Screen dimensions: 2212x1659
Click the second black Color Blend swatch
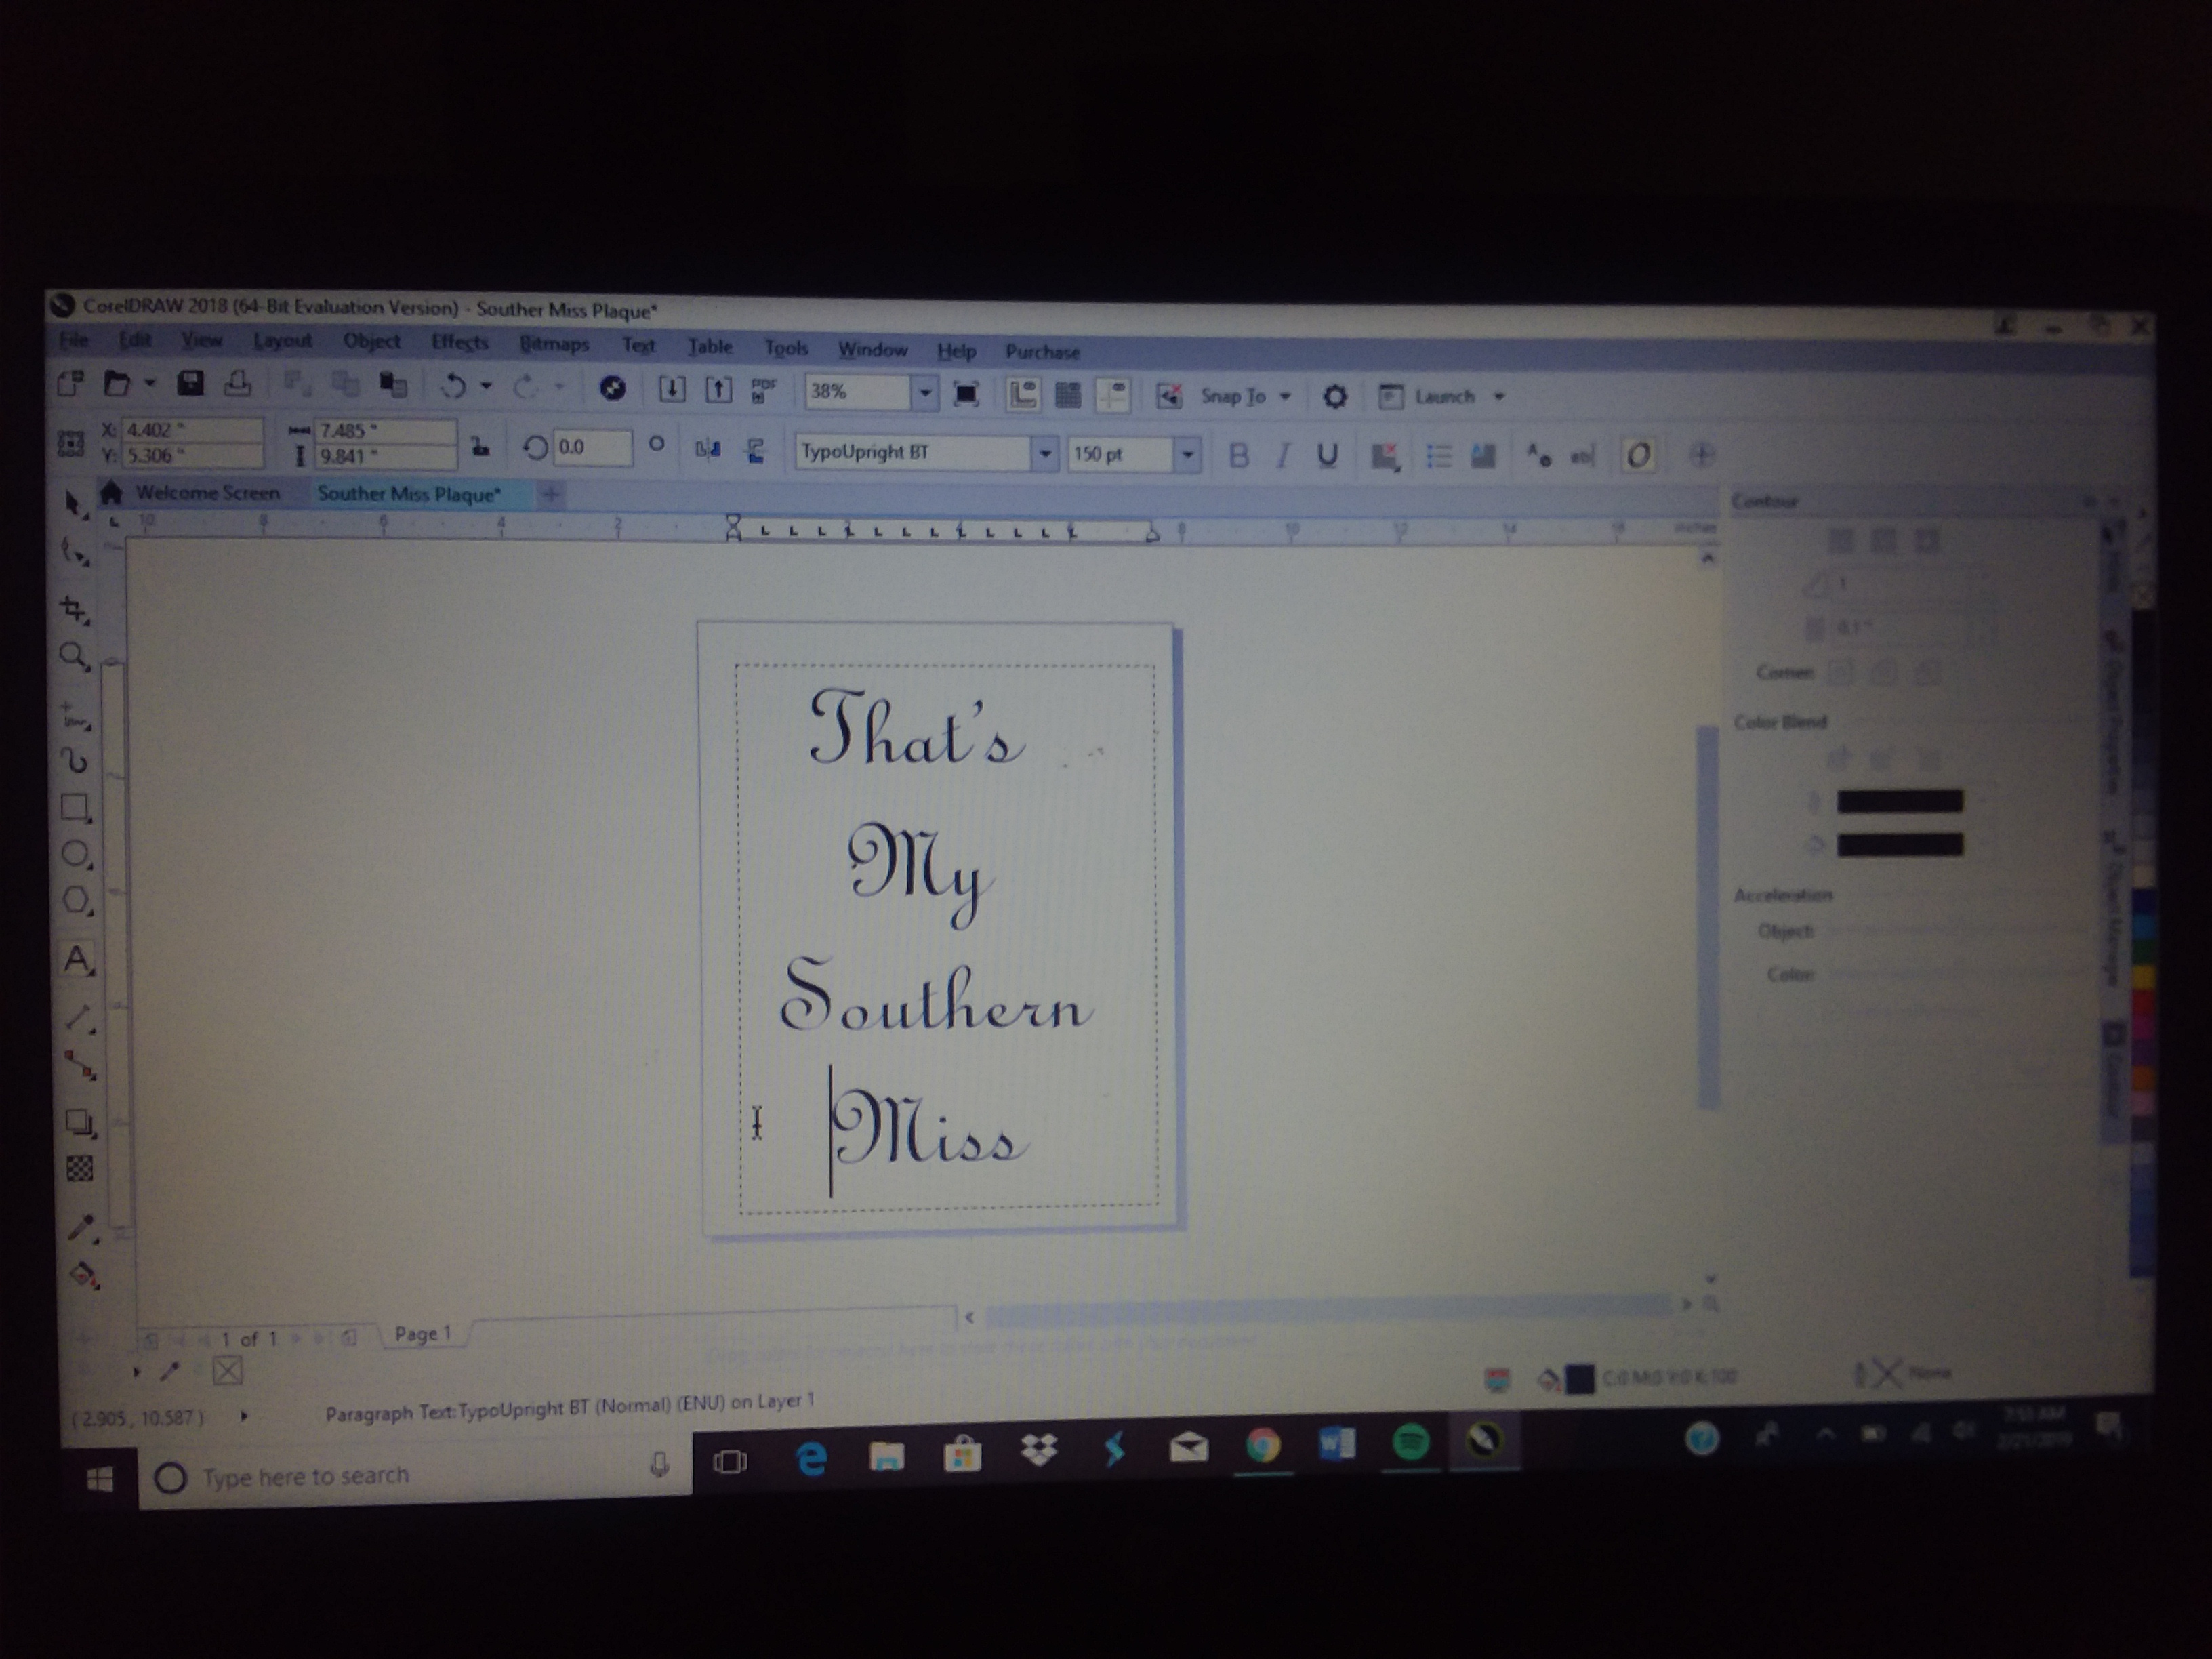click(x=1899, y=845)
